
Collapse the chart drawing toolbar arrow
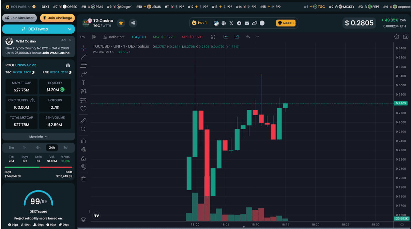pyautogui.click(x=89, y=211)
